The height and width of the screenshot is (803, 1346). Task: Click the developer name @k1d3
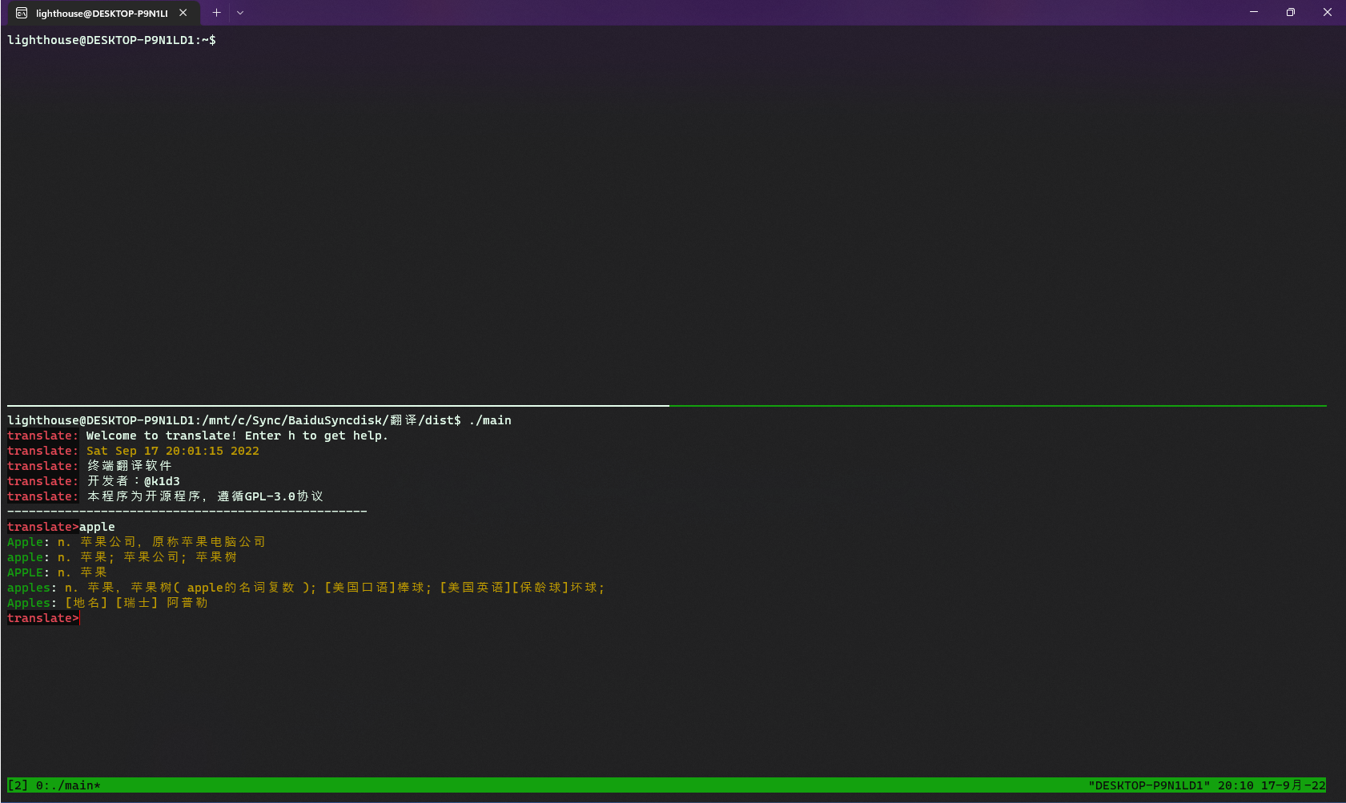(163, 481)
